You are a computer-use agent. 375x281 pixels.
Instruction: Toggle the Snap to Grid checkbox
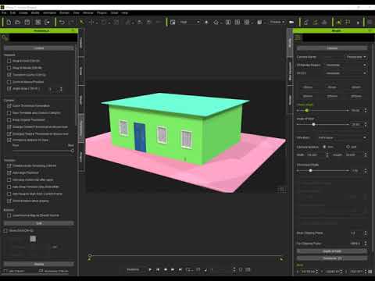9,61
